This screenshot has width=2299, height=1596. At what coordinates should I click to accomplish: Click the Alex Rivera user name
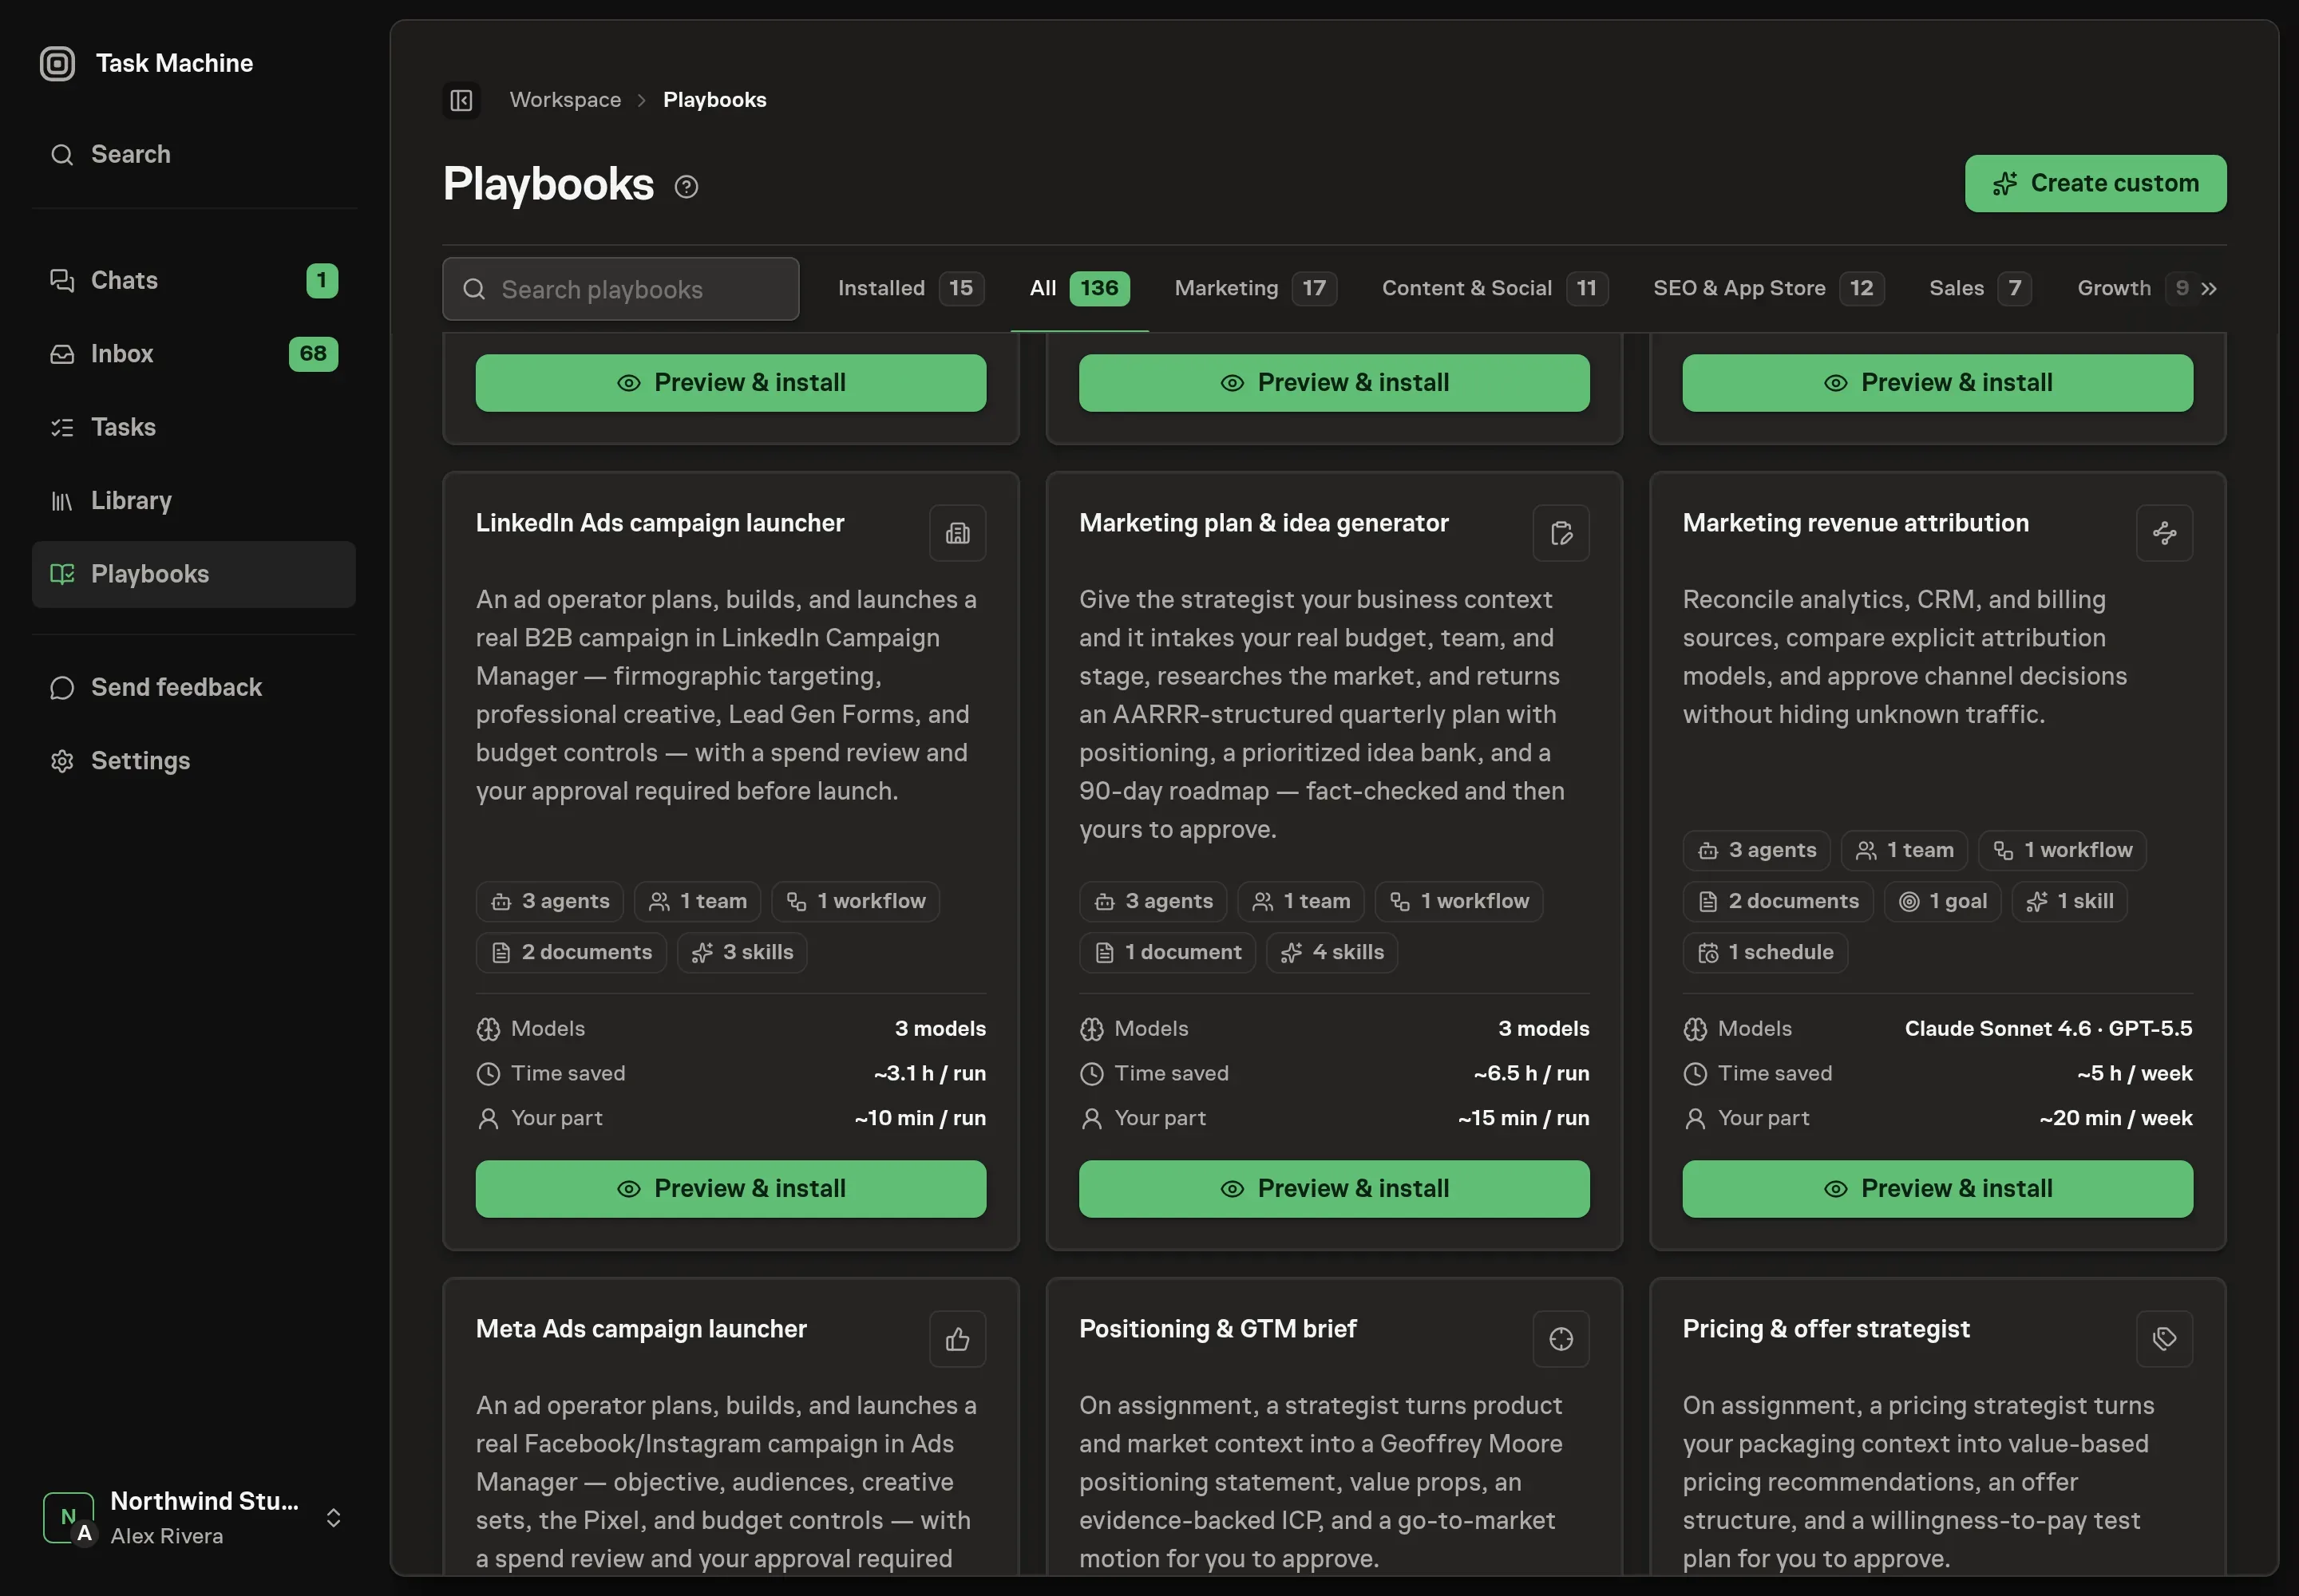click(166, 1536)
